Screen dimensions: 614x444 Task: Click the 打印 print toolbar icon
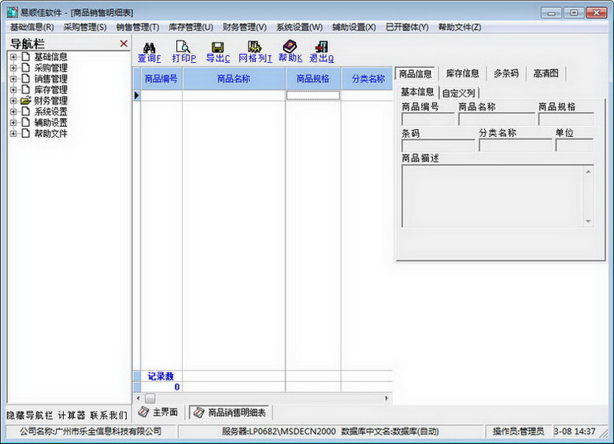[x=183, y=47]
